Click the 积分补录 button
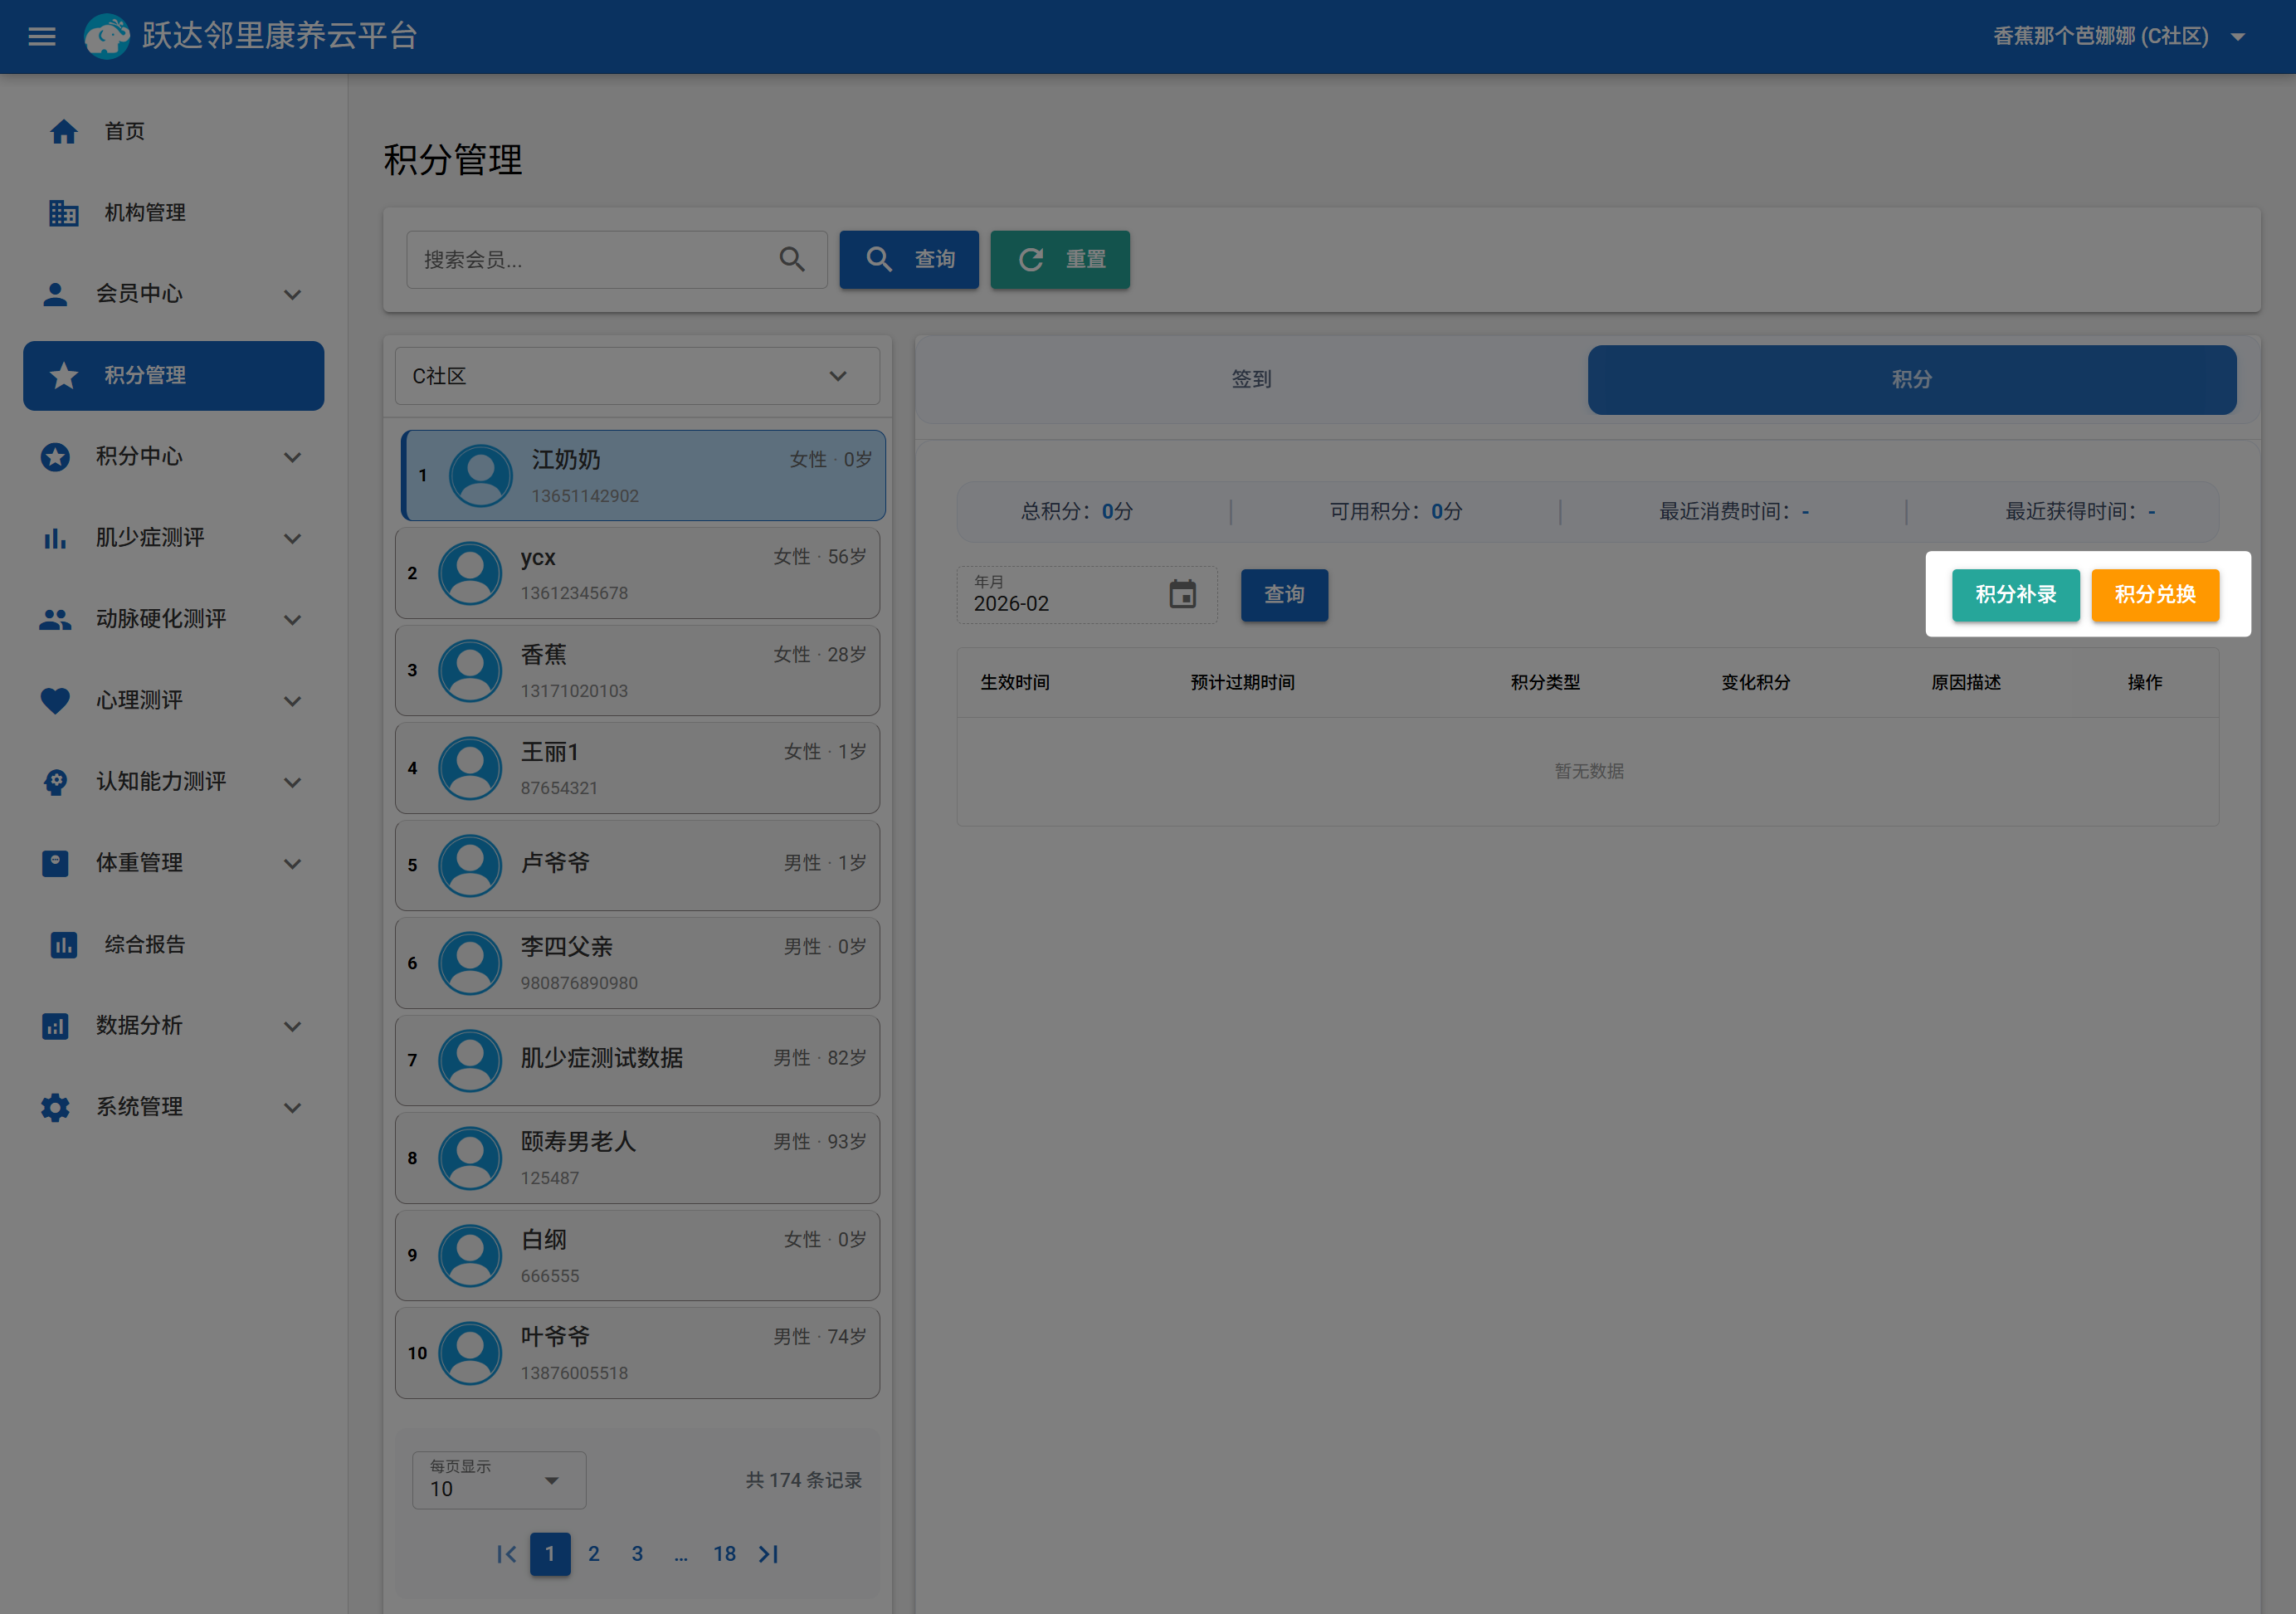 pos(2015,595)
